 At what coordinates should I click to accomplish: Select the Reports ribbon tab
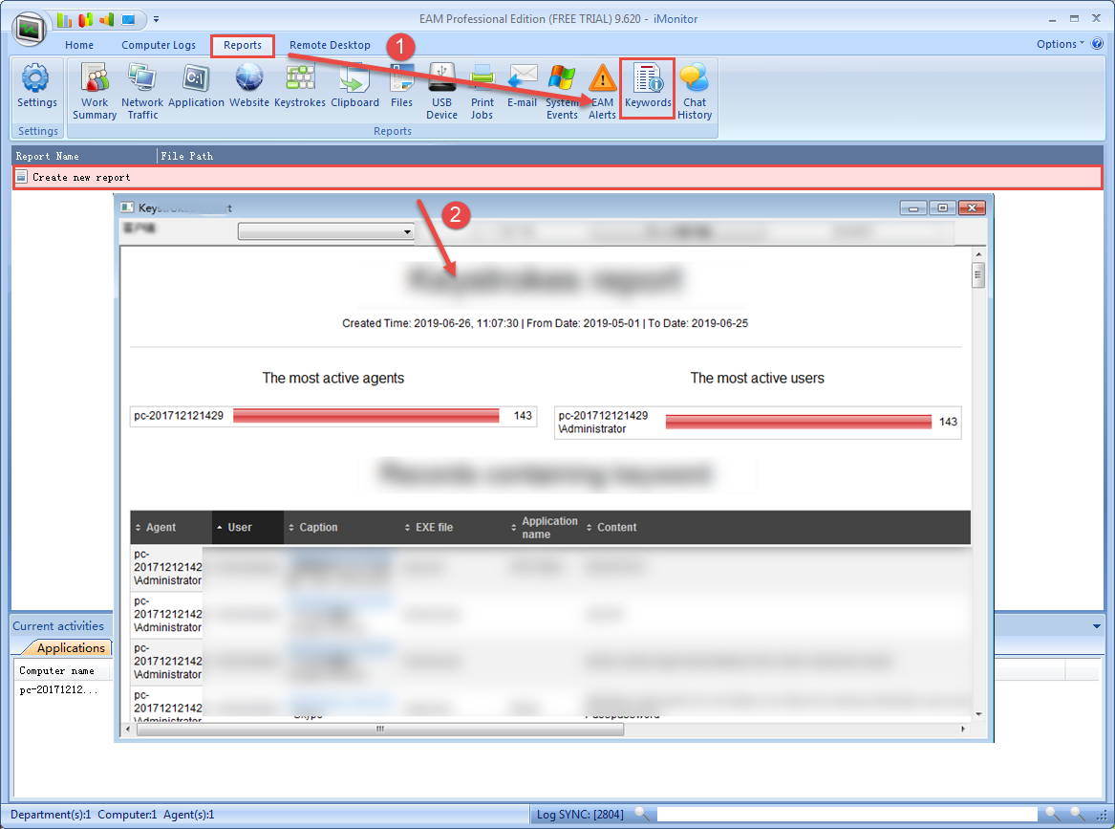coord(243,45)
